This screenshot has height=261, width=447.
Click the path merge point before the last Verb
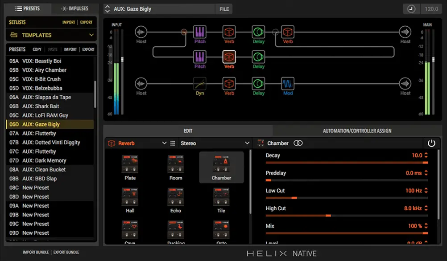275,32
